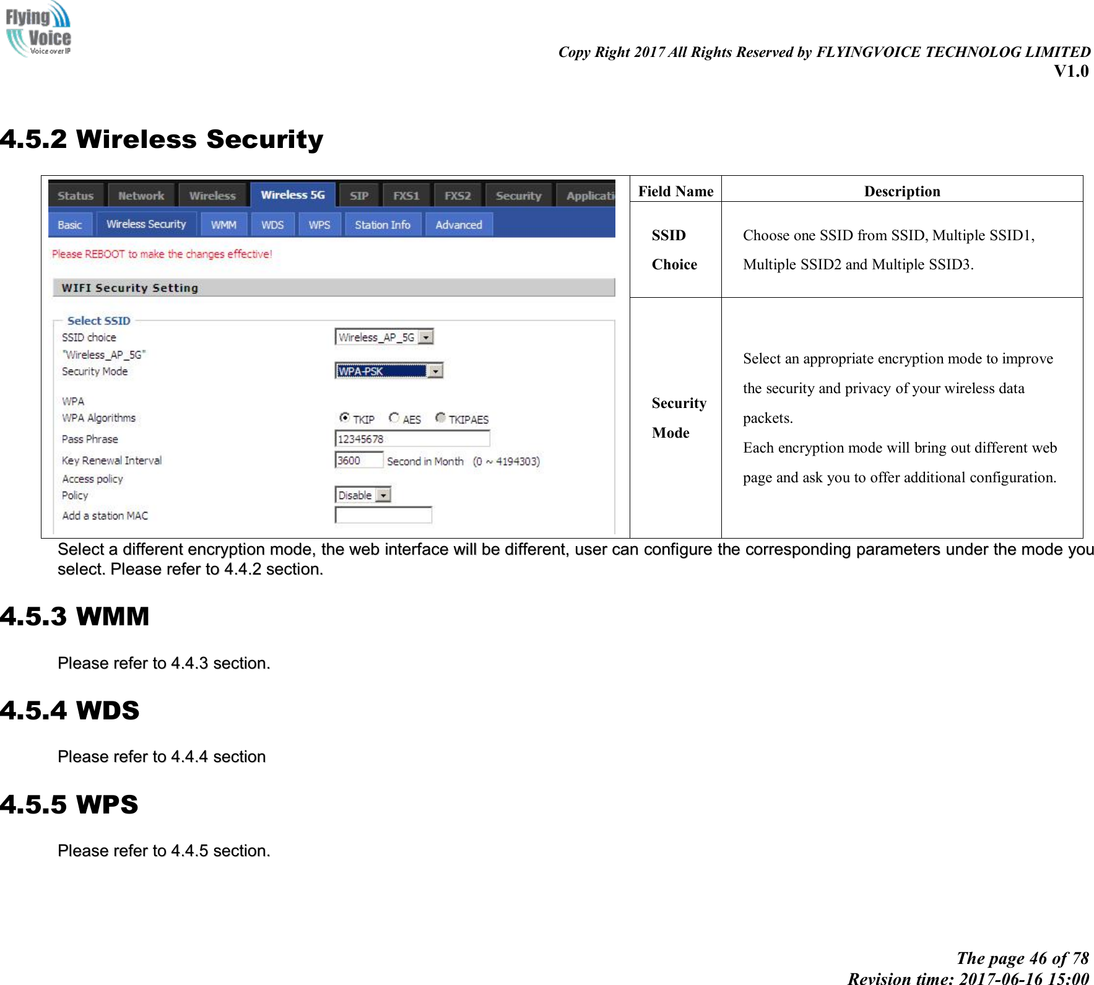Choose the TKIPAES radio option
The width and height of the screenshot is (1094, 985).
[440, 418]
